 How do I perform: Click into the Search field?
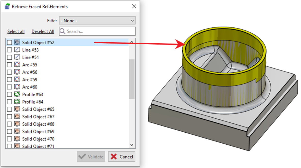pyautogui.click(x=100, y=31)
